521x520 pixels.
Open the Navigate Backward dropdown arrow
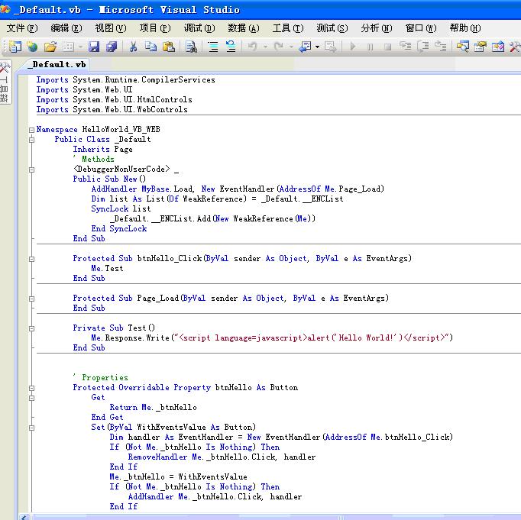pos(317,47)
